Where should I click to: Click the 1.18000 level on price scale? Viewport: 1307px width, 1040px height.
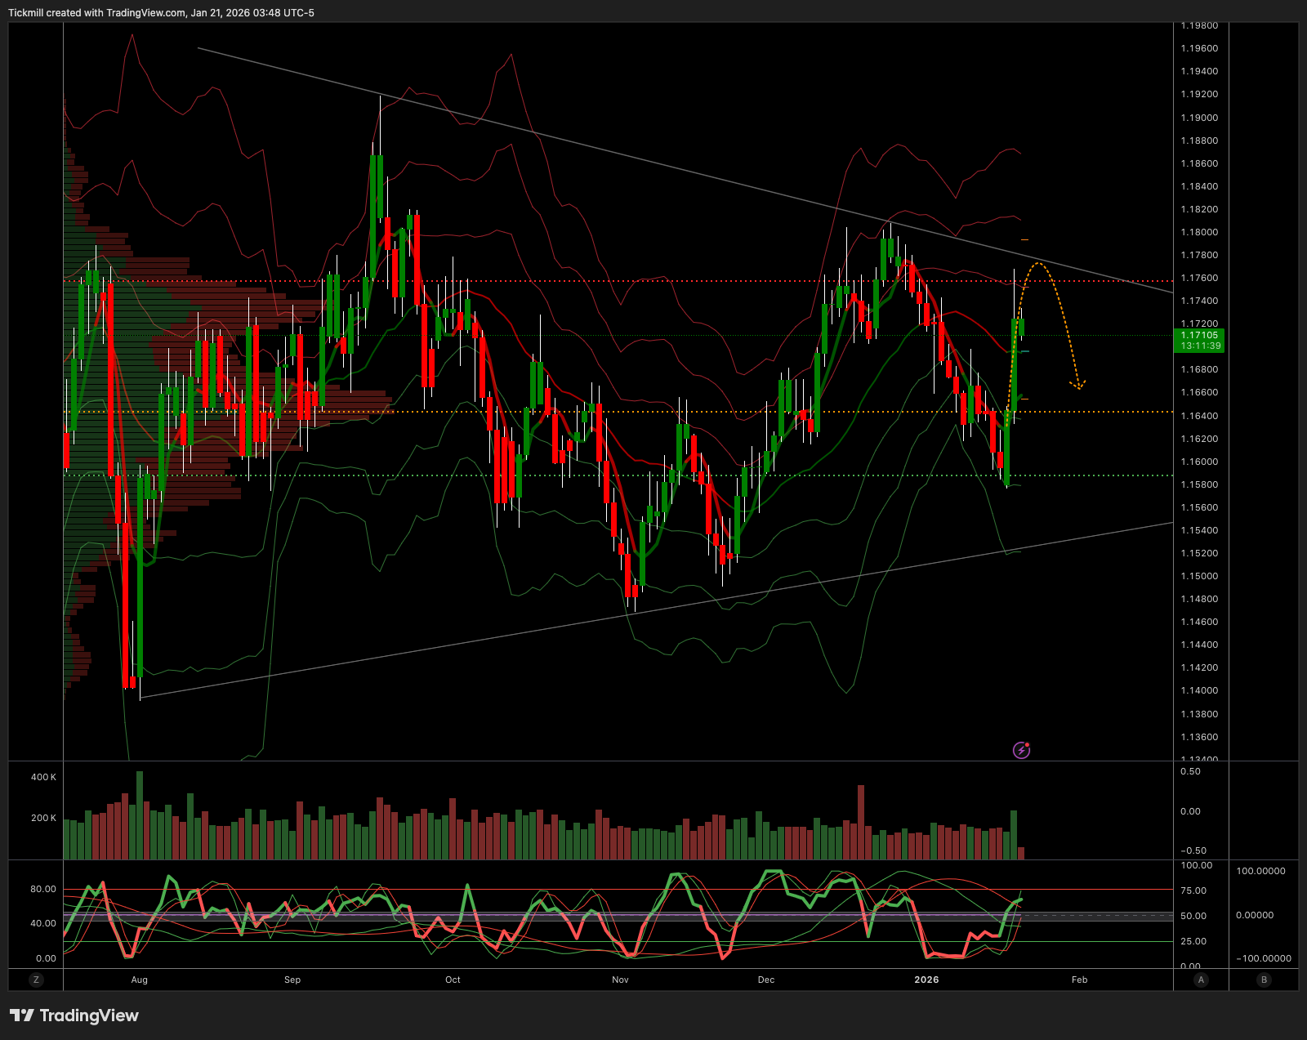[1198, 232]
